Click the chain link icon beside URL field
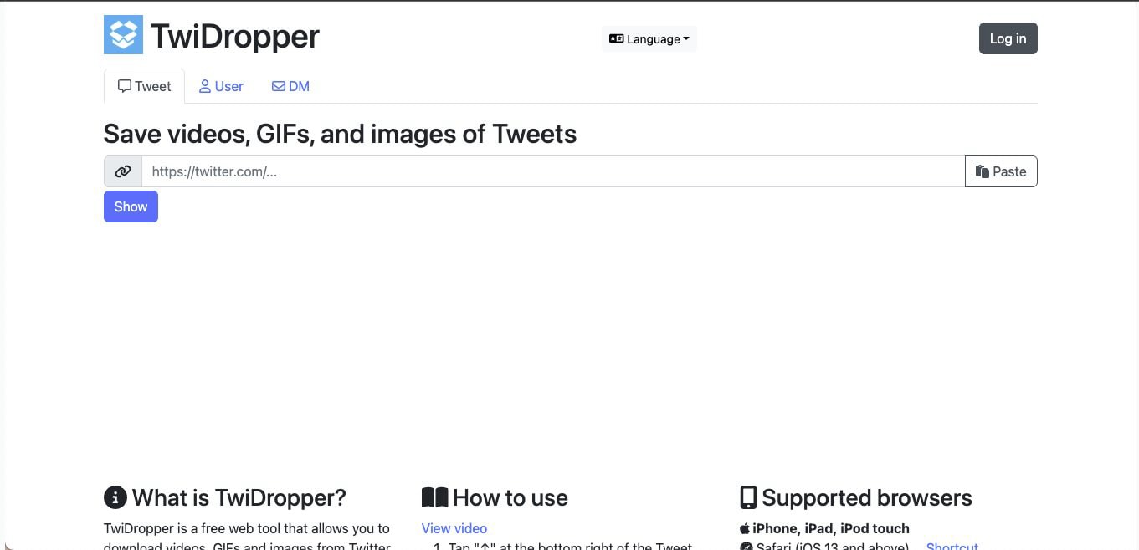 [x=122, y=171]
